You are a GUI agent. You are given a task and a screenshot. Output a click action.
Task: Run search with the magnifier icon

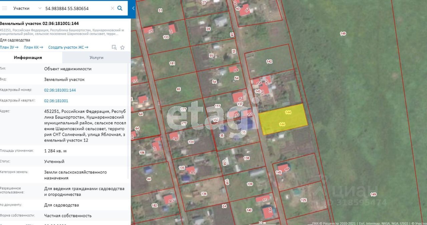[x=120, y=8]
